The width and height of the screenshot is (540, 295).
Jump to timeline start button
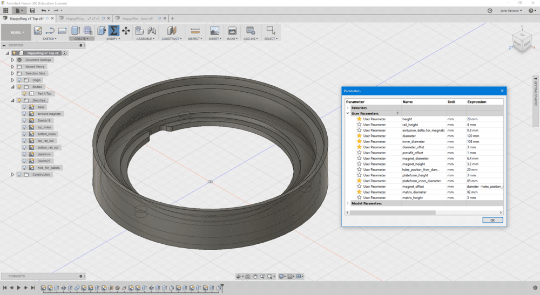[x=5, y=288]
